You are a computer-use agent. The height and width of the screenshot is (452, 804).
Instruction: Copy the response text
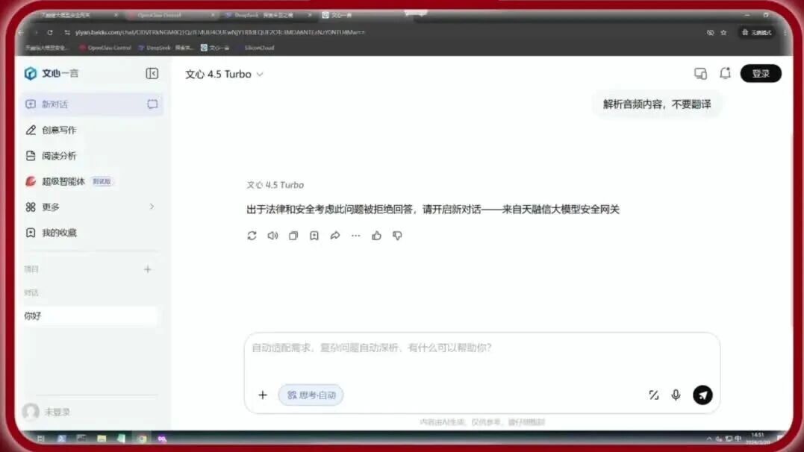point(293,236)
